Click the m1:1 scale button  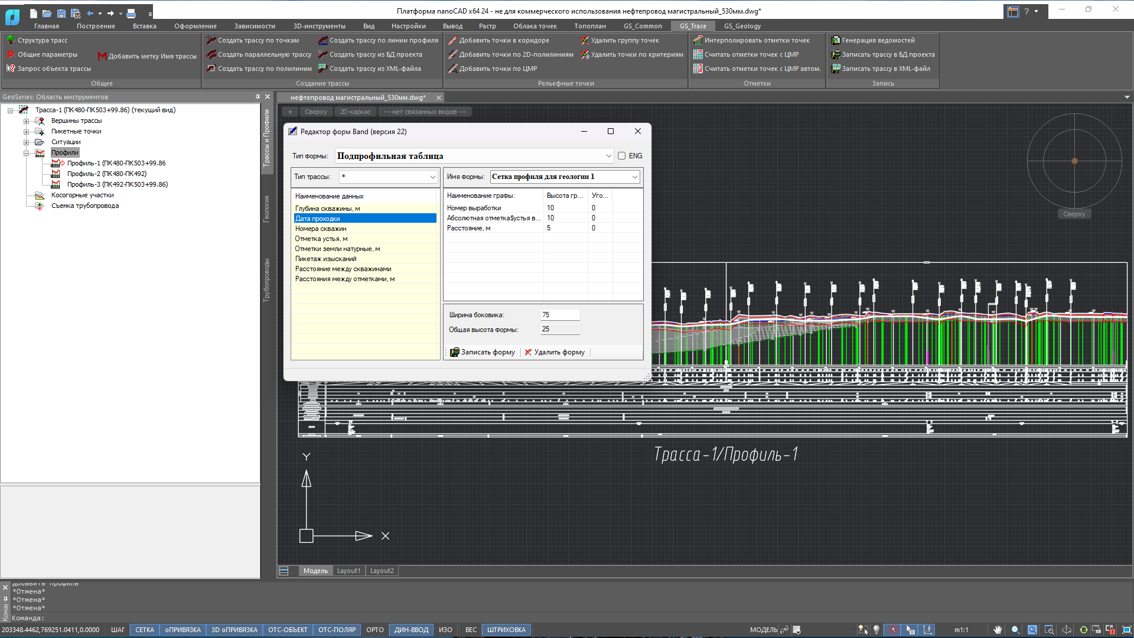[x=962, y=630]
